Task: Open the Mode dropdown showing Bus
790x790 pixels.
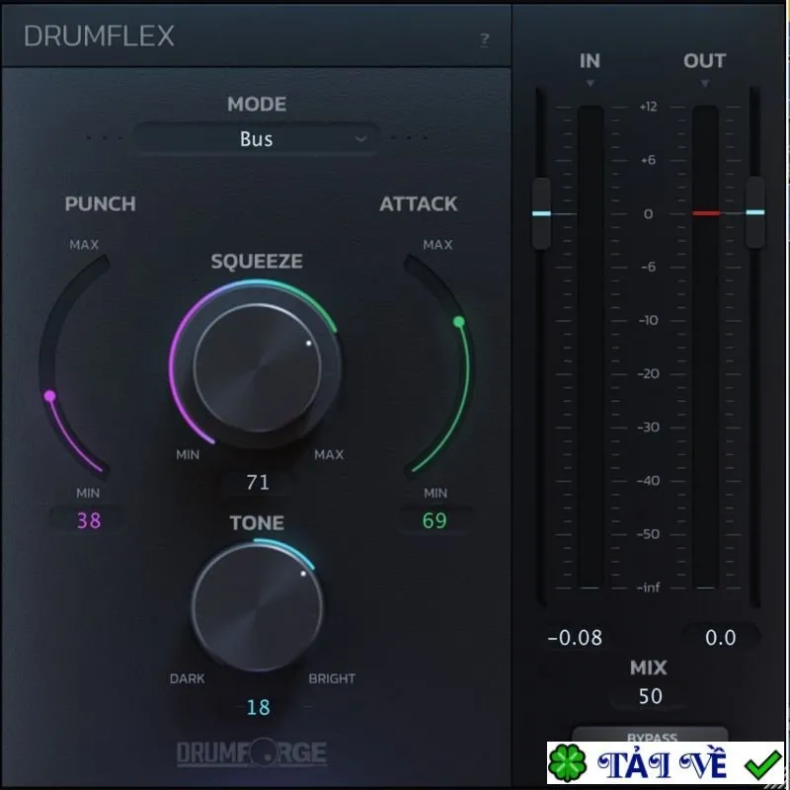Action: [256, 138]
